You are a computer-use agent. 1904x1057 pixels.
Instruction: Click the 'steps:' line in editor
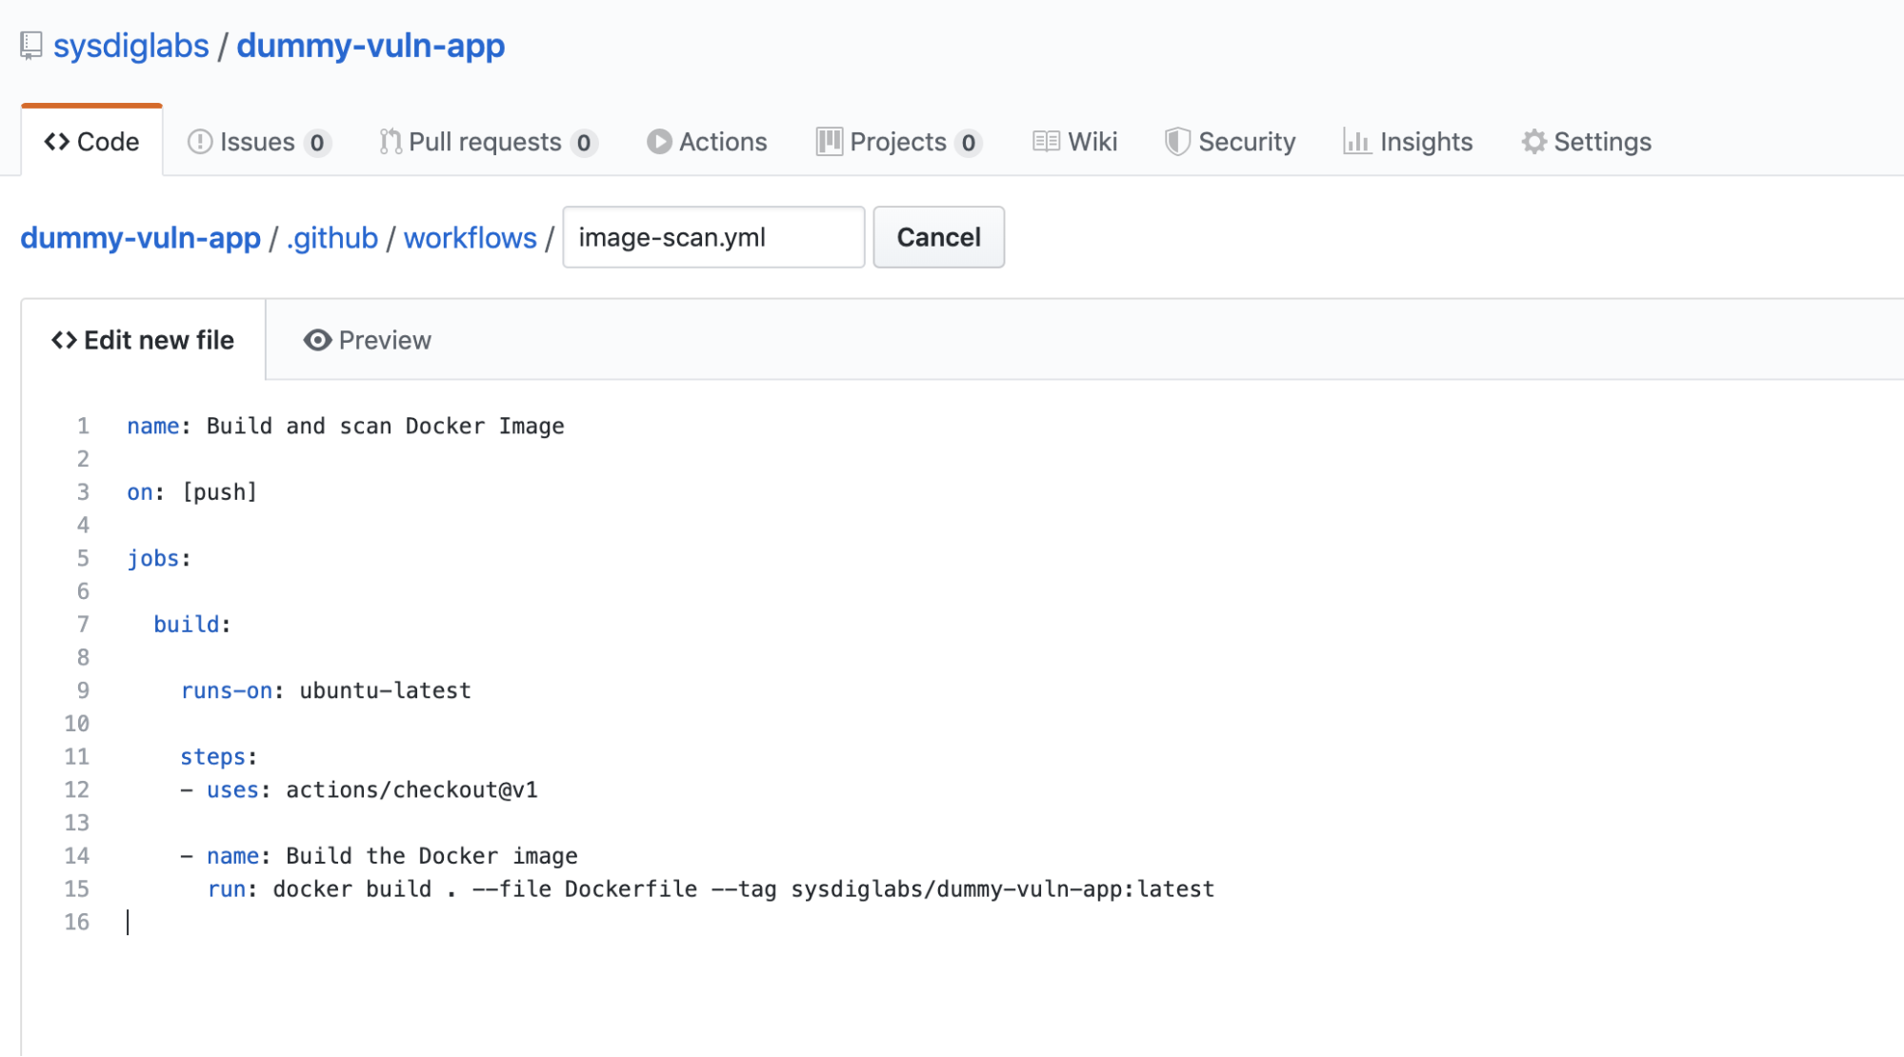pyautogui.click(x=219, y=757)
